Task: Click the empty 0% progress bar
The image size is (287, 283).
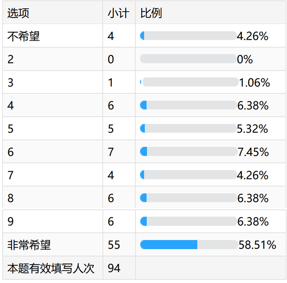Action: [x=188, y=59]
